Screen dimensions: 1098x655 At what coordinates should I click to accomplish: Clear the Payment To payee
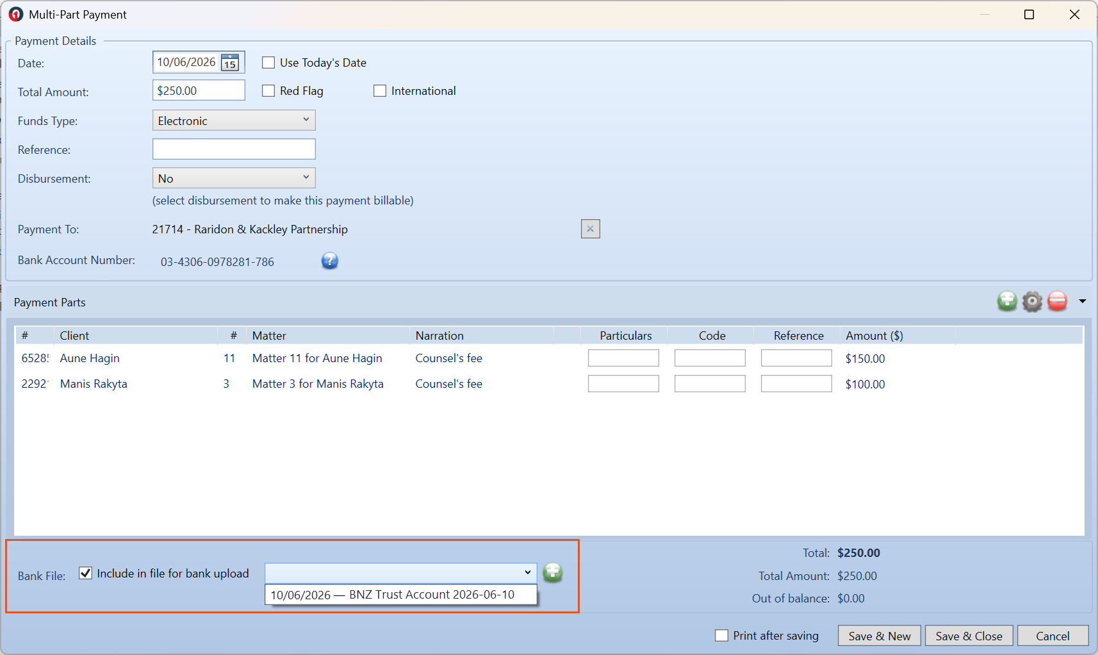click(590, 229)
